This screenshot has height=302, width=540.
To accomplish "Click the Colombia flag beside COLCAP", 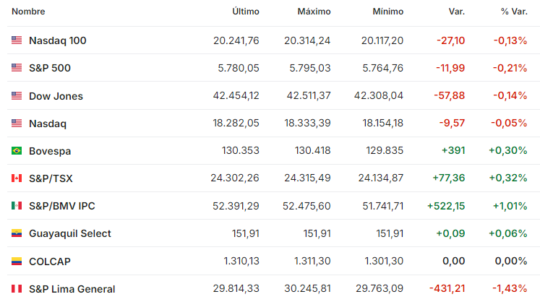I will click(17, 262).
